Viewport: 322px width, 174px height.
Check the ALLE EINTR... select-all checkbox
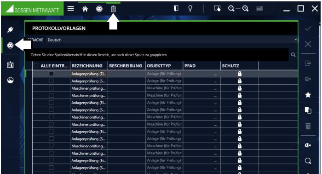pyautogui.click(x=36, y=65)
